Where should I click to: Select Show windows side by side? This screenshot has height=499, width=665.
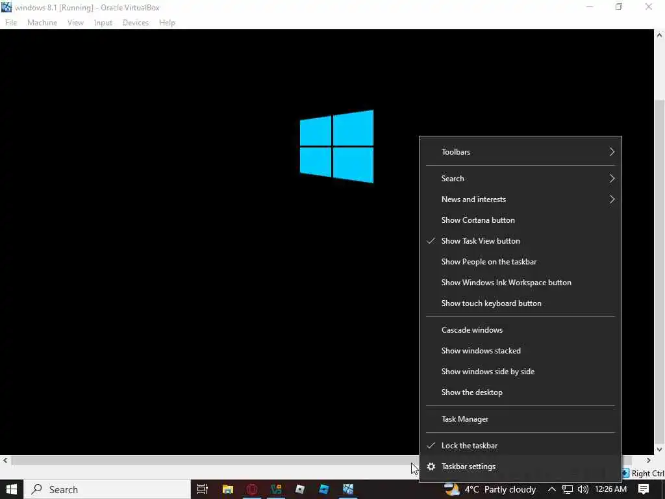[x=520, y=372]
